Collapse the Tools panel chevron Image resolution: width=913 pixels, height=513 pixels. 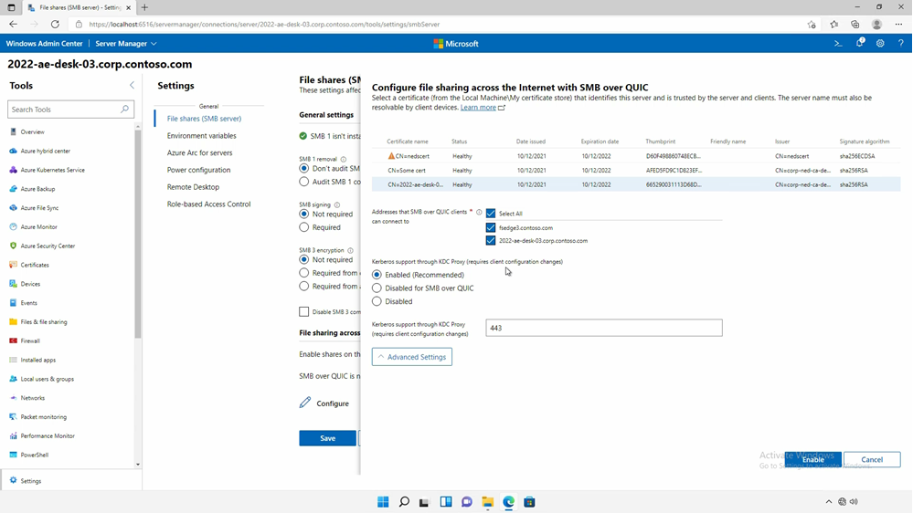(132, 85)
